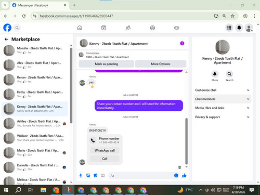Open Kenny's large profile picture in sidebar
The height and width of the screenshot is (195, 260).
(223, 47)
